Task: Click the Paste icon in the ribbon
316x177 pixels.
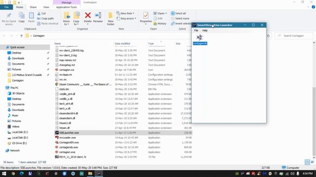Action: pyautogui.click(x=31, y=15)
